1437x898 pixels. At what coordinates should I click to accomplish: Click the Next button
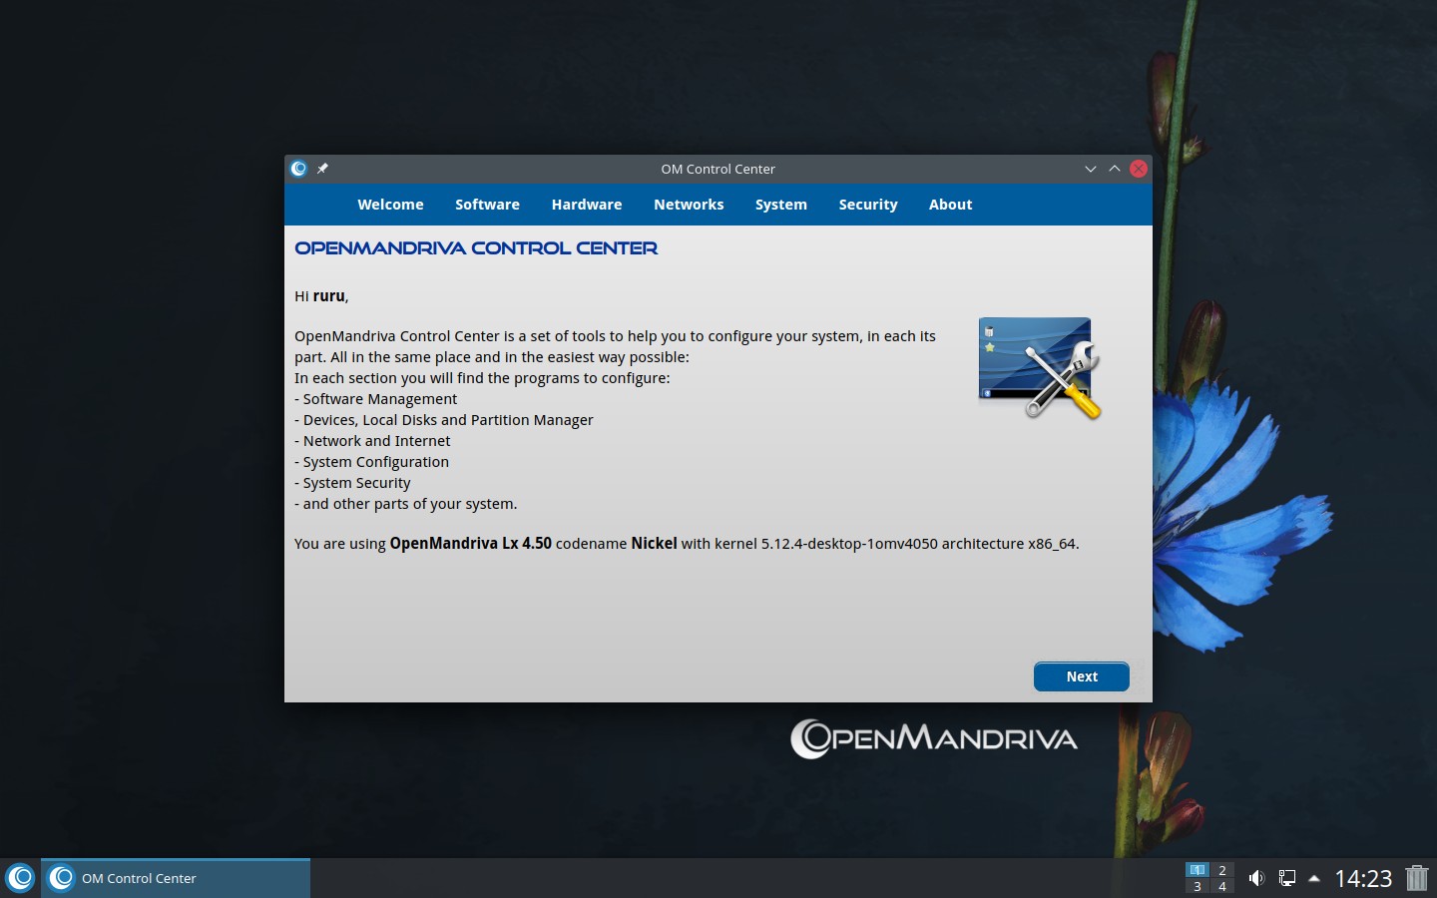coord(1082,676)
